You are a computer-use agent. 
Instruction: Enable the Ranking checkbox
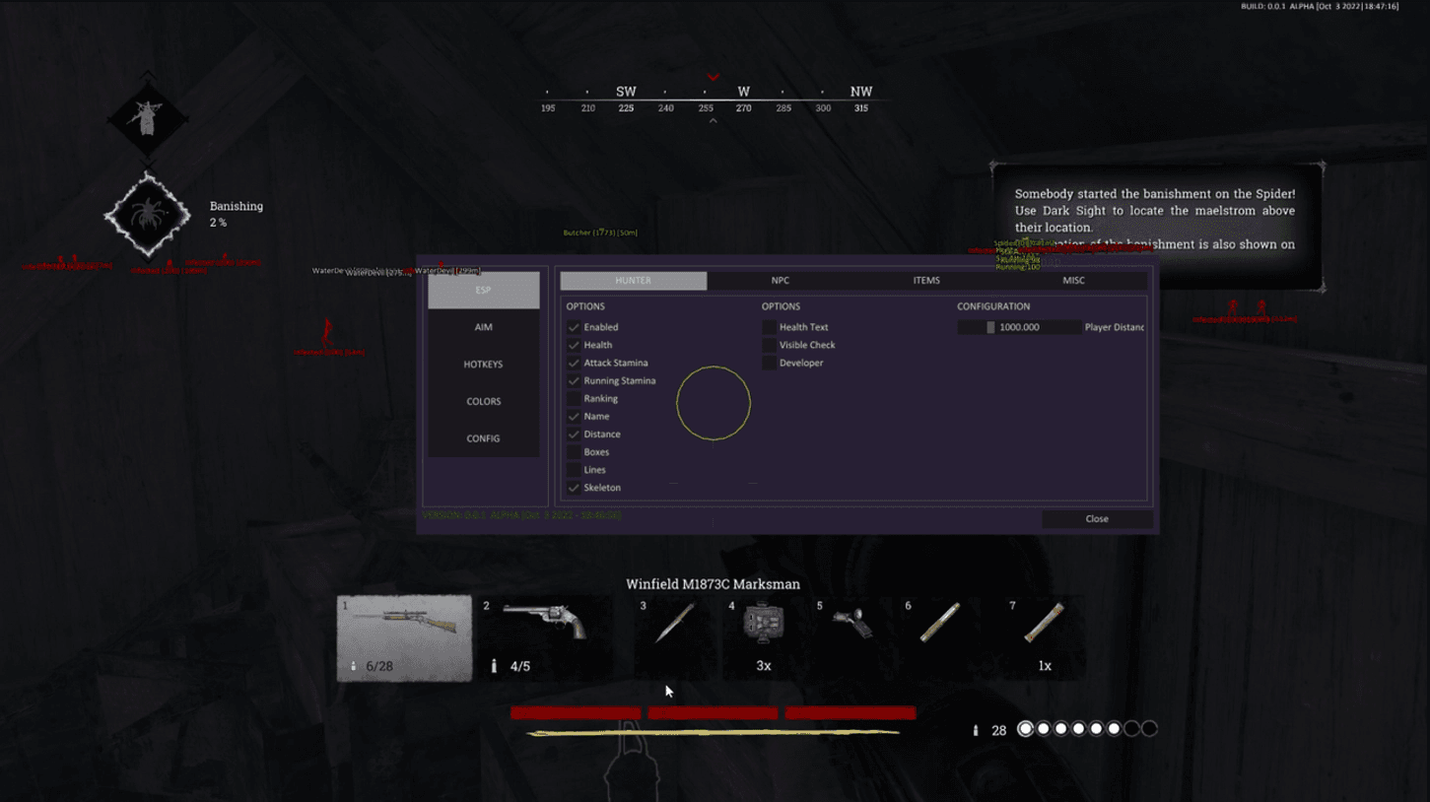pyautogui.click(x=574, y=398)
